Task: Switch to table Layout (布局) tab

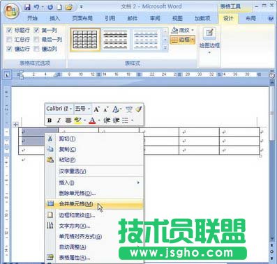Action: tap(250, 18)
